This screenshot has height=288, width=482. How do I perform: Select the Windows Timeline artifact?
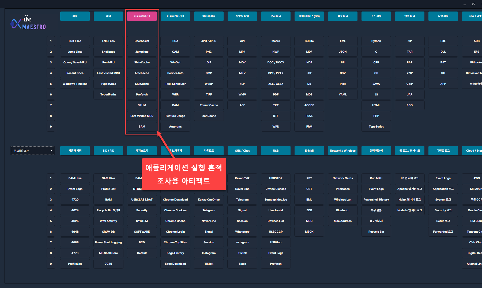(x=75, y=84)
